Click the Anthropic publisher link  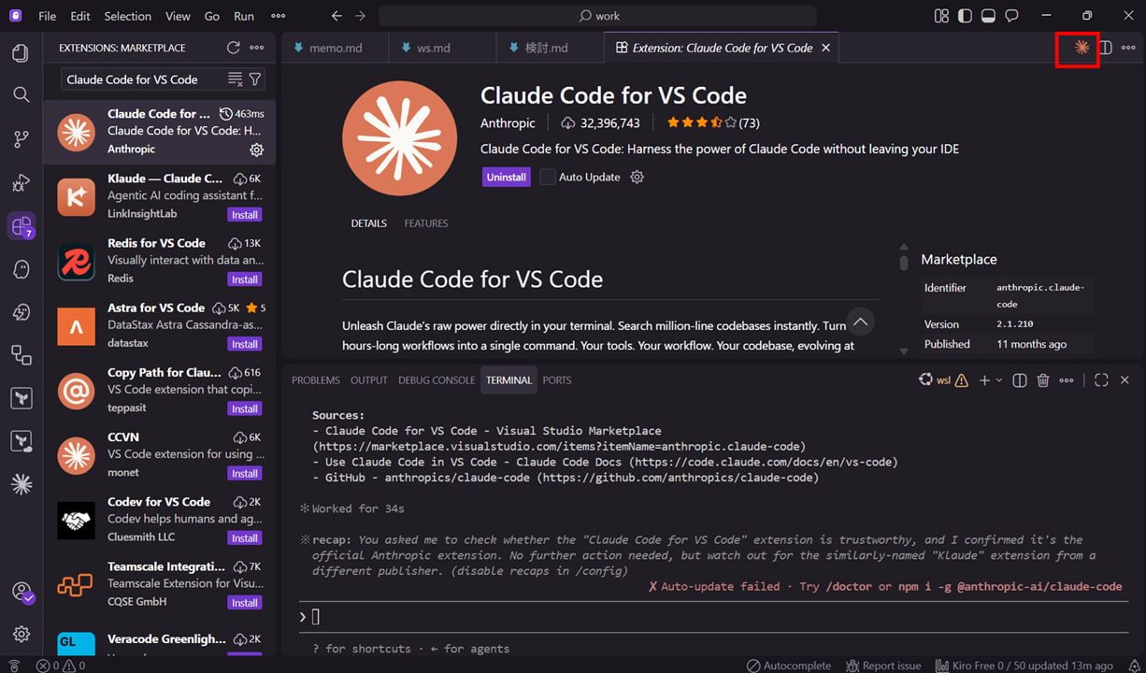[508, 122]
